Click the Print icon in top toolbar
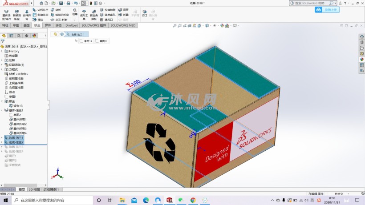The width and height of the screenshot is (365, 205). 69,3
